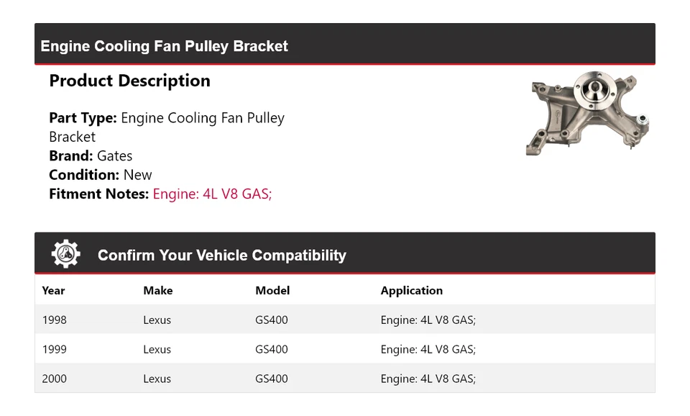Click the Application column header
690x416 pixels.
coord(411,291)
